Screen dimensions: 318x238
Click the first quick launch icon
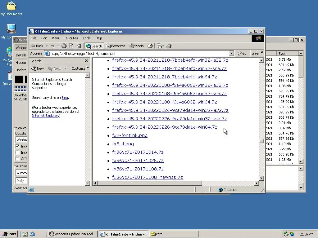point(25,234)
